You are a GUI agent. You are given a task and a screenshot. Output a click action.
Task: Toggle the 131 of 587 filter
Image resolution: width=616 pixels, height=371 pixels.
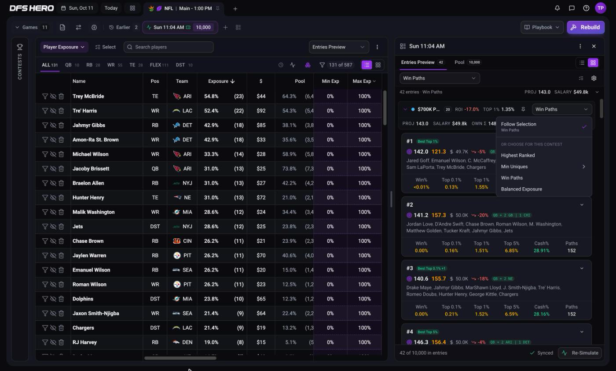[336, 65]
